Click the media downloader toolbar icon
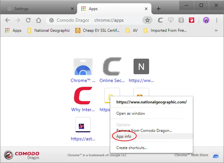Screen dimensions: 224x163 coord(171,20)
